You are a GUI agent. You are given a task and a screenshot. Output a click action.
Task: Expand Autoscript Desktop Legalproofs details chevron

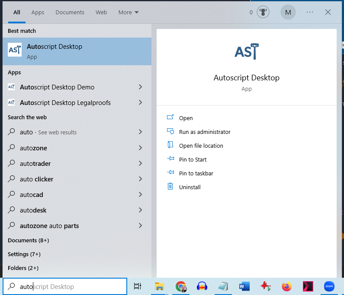[140, 102]
